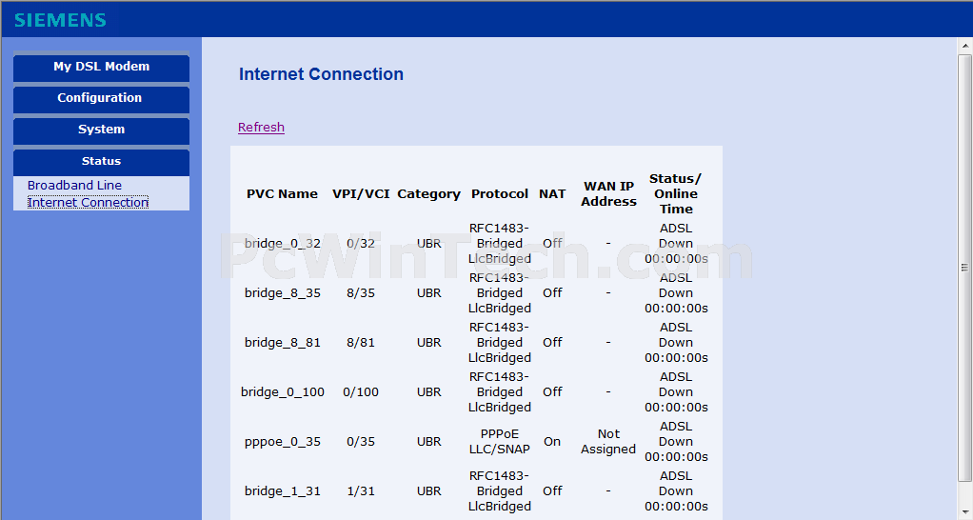Expand the System menu section
Image resolution: width=973 pixels, height=520 pixels.
(x=101, y=130)
